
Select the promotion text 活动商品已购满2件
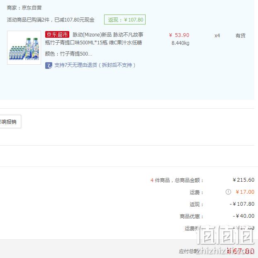click(28, 20)
